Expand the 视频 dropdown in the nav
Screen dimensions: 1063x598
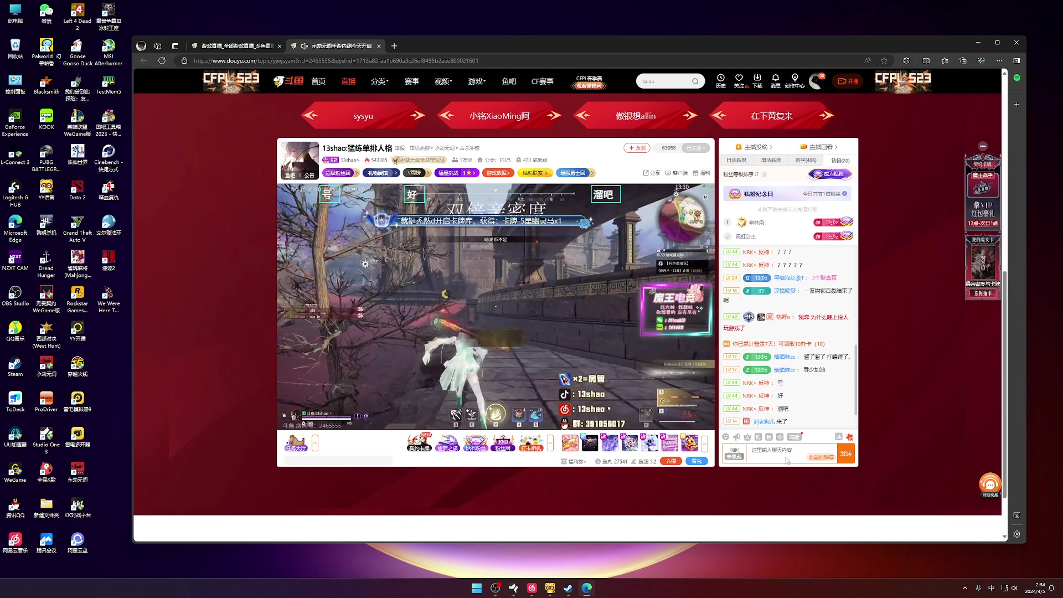(443, 81)
